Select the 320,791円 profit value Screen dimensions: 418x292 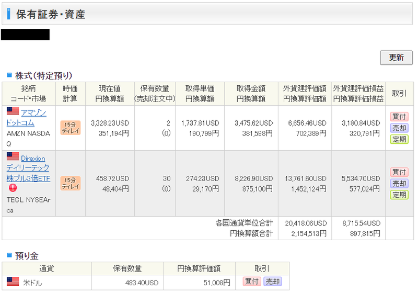point(365,133)
